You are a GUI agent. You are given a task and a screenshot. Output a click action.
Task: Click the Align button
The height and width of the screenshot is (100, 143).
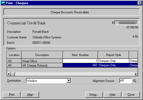tap(30, 95)
